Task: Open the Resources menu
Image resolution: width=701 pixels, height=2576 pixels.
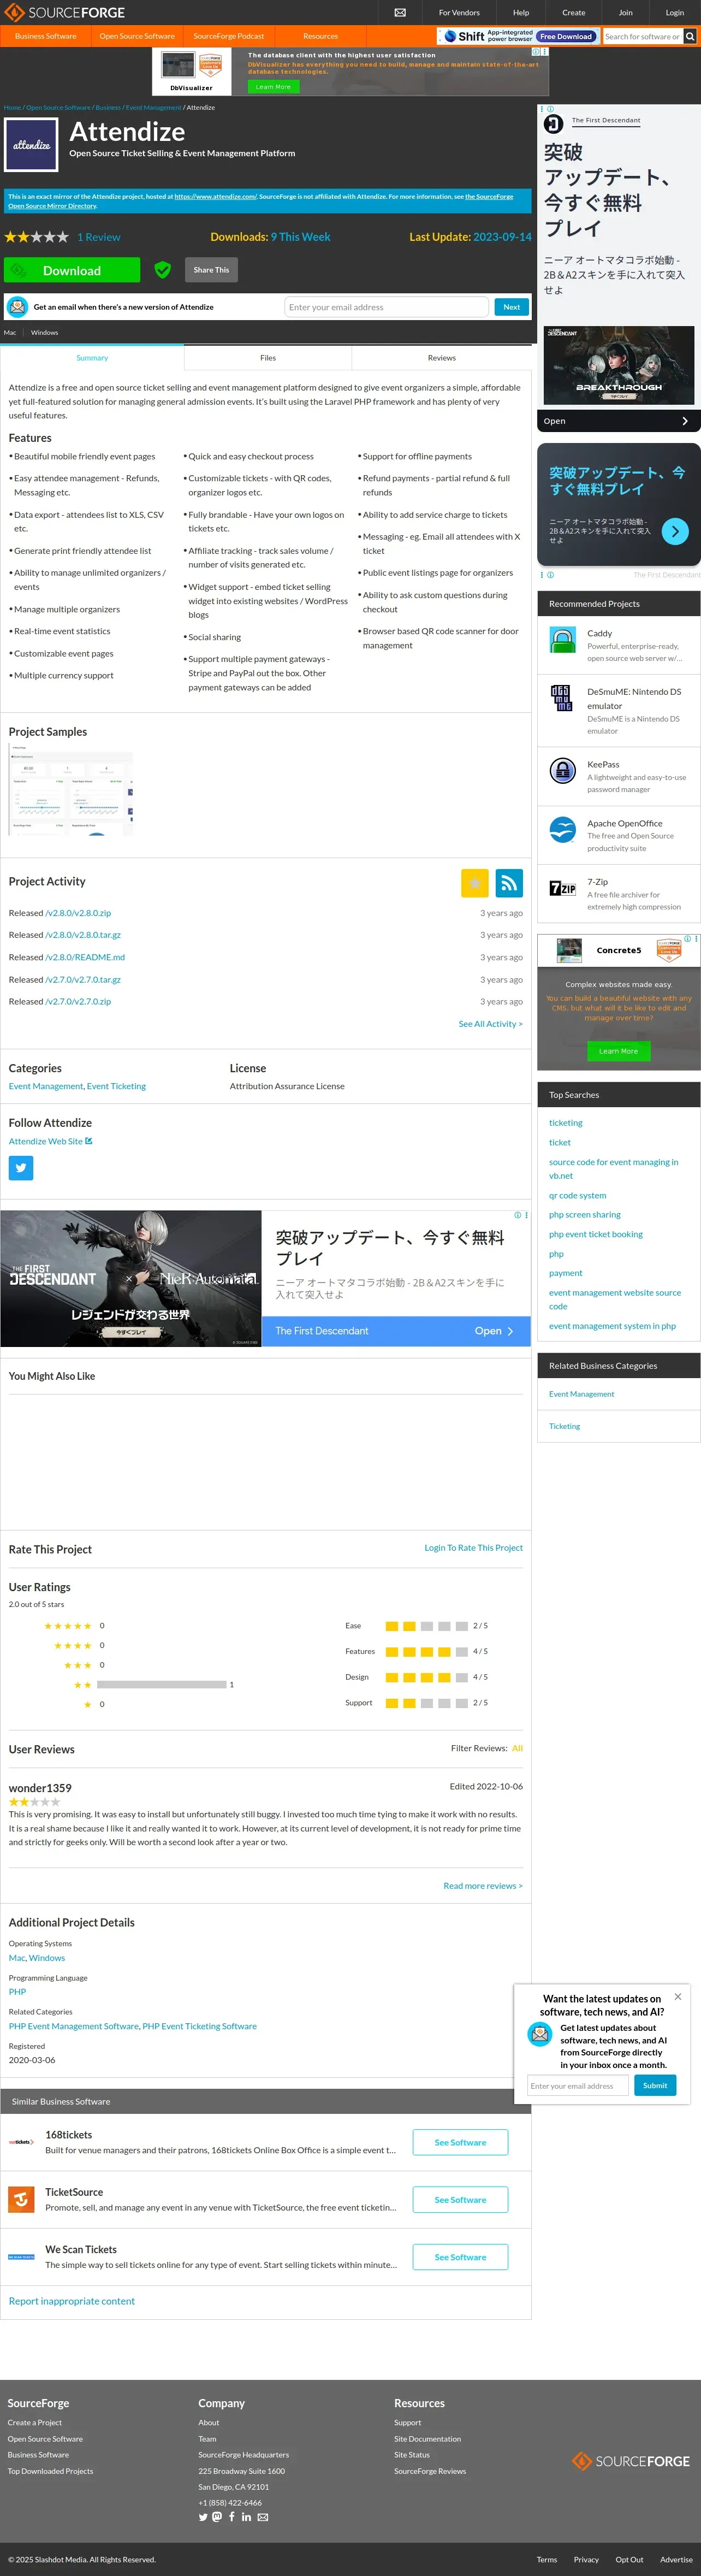Action: [321, 36]
